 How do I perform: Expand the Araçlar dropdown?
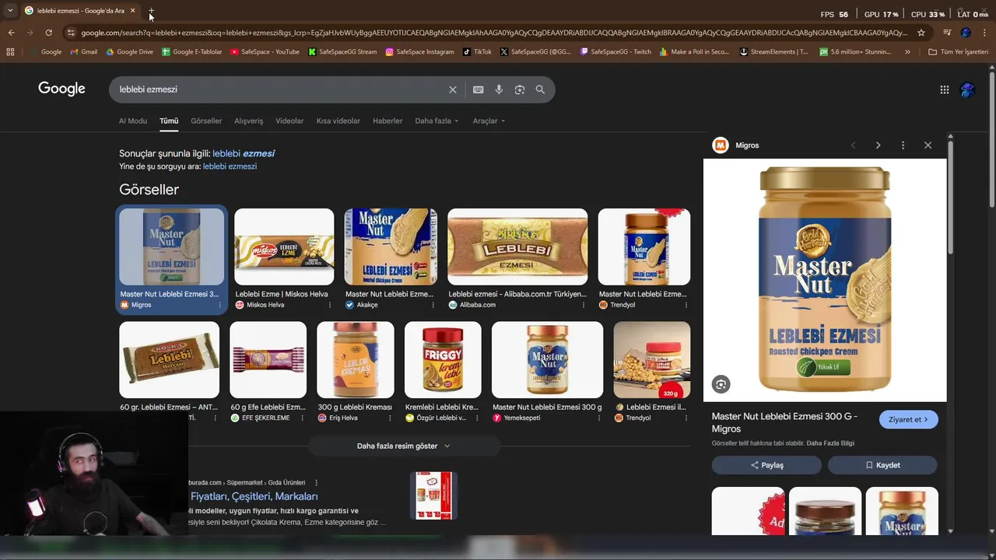(489, 121)
